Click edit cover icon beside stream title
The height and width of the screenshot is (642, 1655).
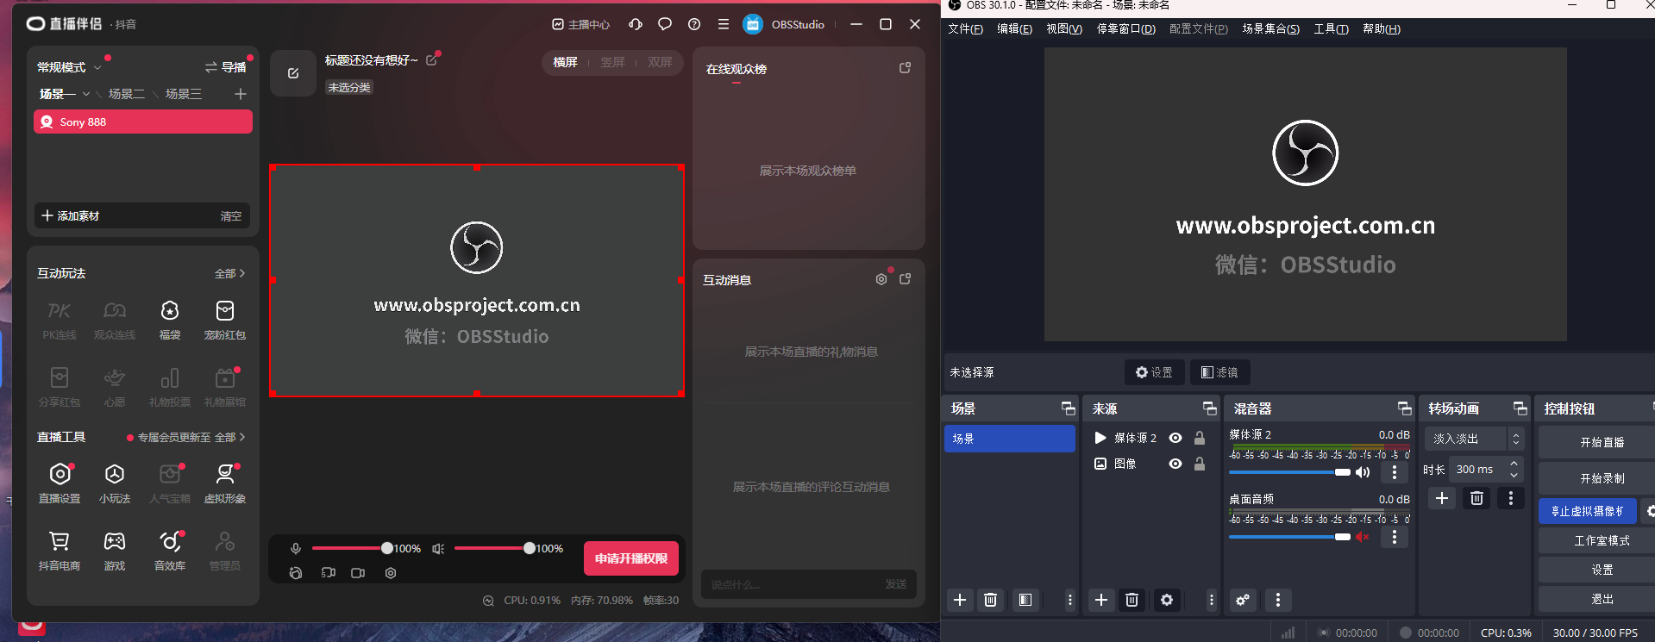click(x=293, y=73)
